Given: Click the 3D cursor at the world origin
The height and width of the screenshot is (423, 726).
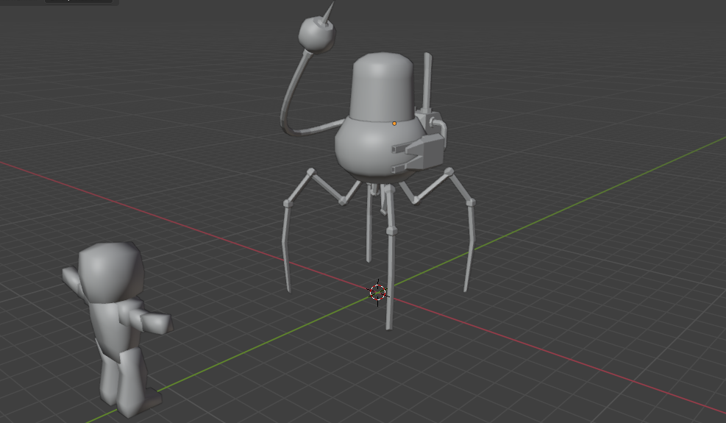Looking at the screenshot, I should [x=378, y=292].
